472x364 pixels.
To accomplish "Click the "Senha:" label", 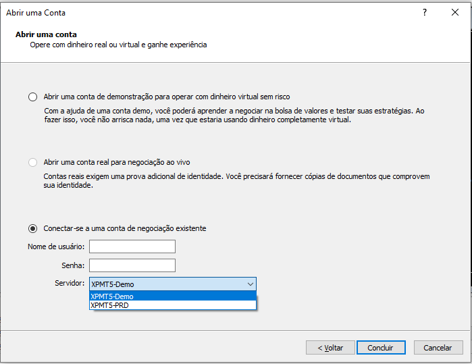I will 72,265.
